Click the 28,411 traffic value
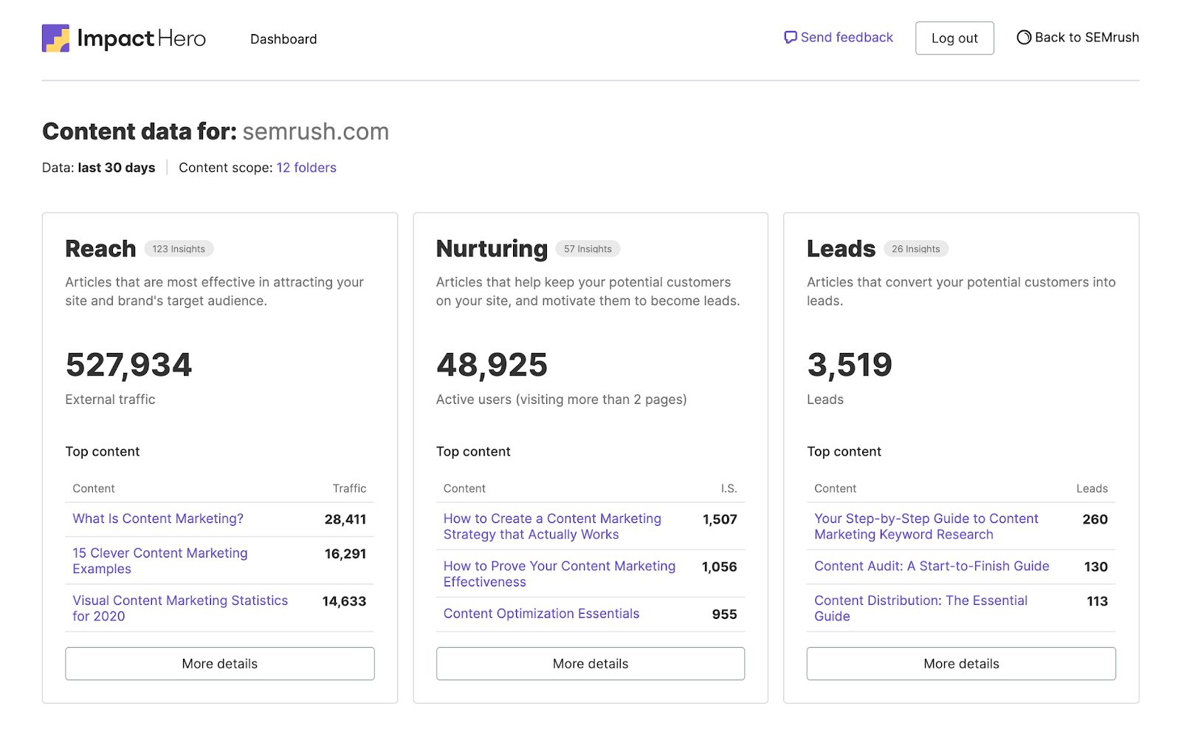The image size is (1181, 740). [x=345, y=520]
